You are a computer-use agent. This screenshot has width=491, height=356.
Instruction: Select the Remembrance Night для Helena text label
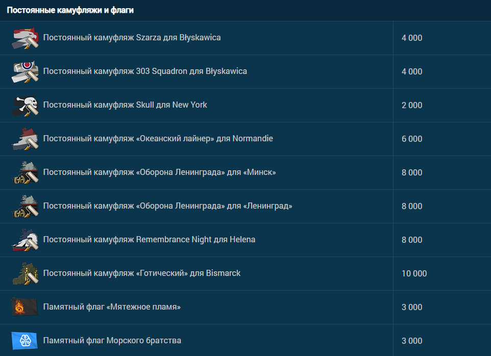pos(149,240)
